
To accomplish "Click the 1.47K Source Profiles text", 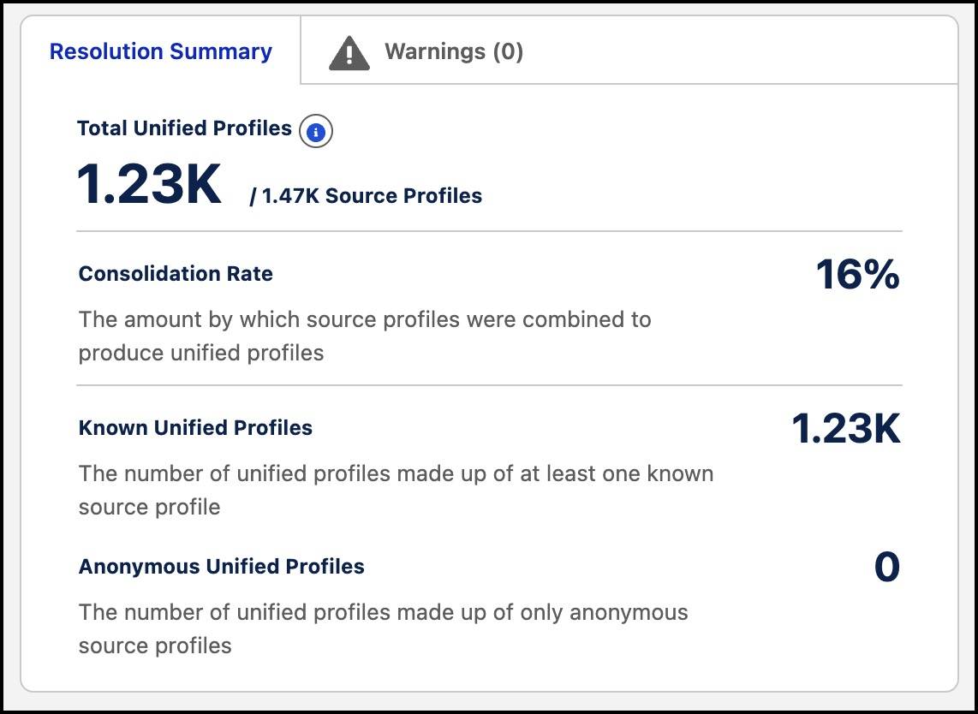I will (x=368, y=195).
